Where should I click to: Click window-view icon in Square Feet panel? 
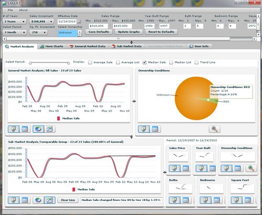coord(247,200)
